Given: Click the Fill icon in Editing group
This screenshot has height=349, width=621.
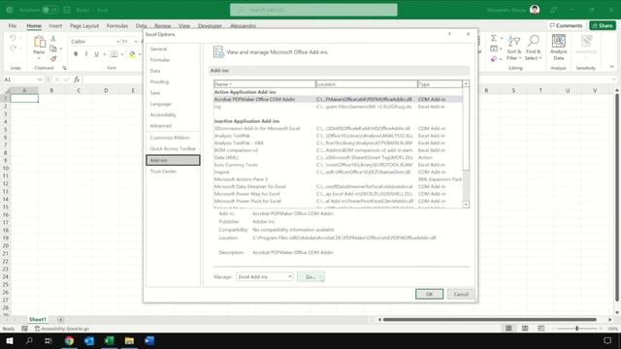Looking at the screenshot, I should click(x=494, y=48).
